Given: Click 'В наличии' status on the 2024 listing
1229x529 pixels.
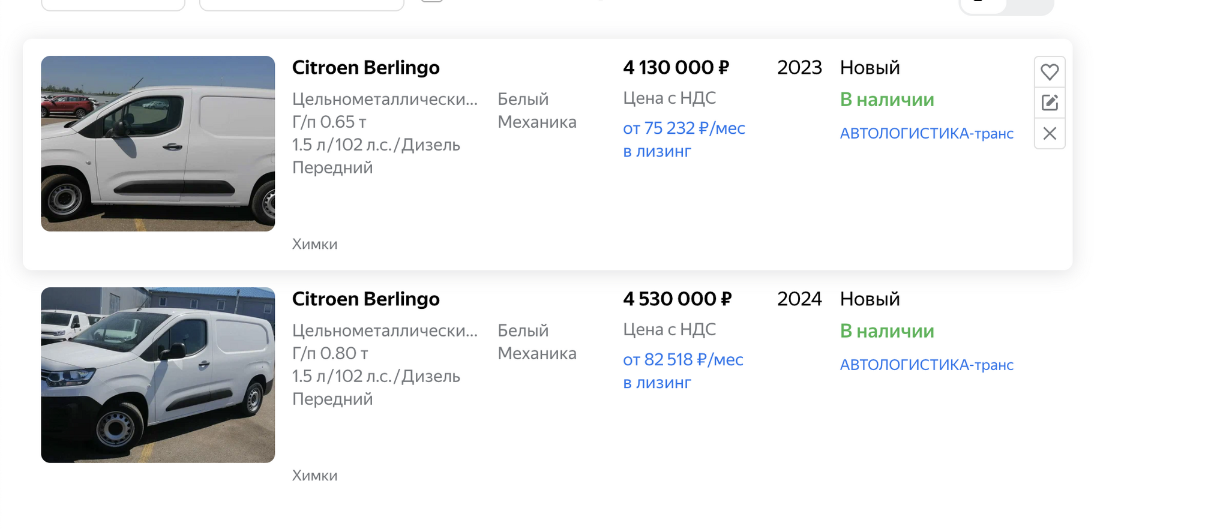Looking at the screenshot, I should tap(886, 331).
